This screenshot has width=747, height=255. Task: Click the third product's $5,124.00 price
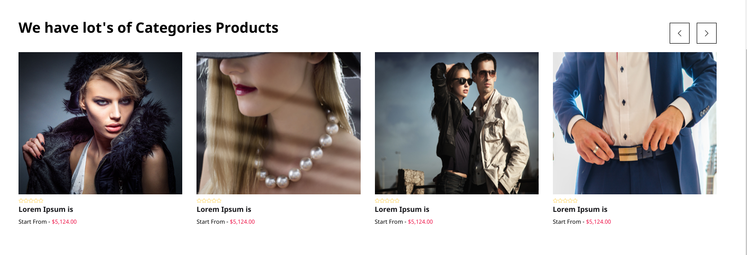(420, 222)
